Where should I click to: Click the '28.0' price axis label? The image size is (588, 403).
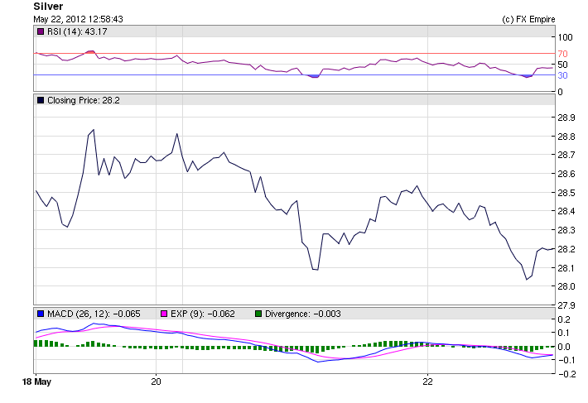click(566, 286)
